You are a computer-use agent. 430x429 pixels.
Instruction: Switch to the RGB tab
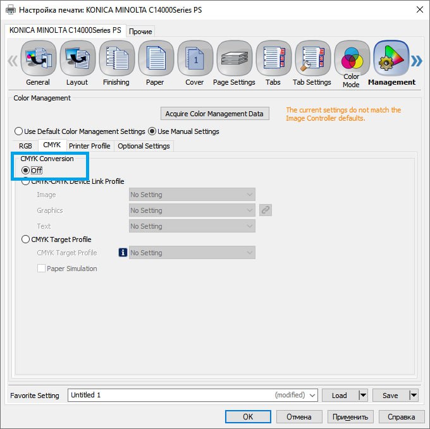(x=25, y=146)
